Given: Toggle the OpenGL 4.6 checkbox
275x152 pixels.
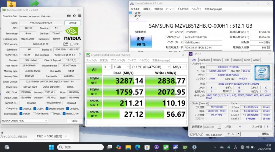Looking at the screenshot, I should pos(64,114).
